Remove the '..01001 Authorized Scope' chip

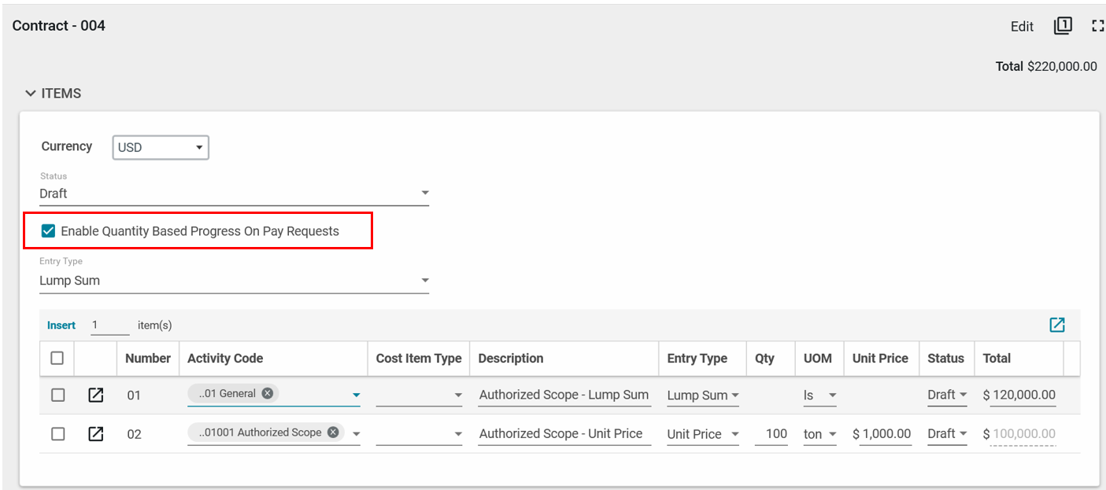coord(333,432)
